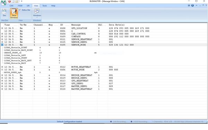Switch to the CAN ribbon tab

[11, 6]
